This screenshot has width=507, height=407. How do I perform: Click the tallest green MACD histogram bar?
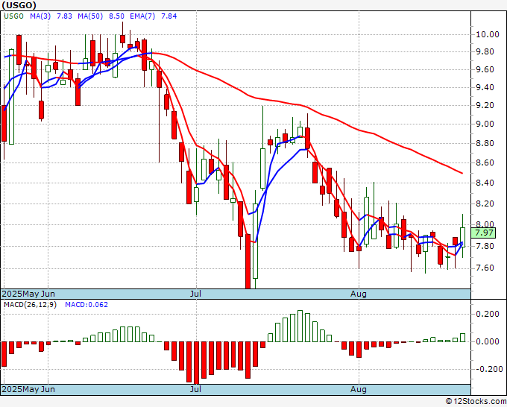point(300,326)
